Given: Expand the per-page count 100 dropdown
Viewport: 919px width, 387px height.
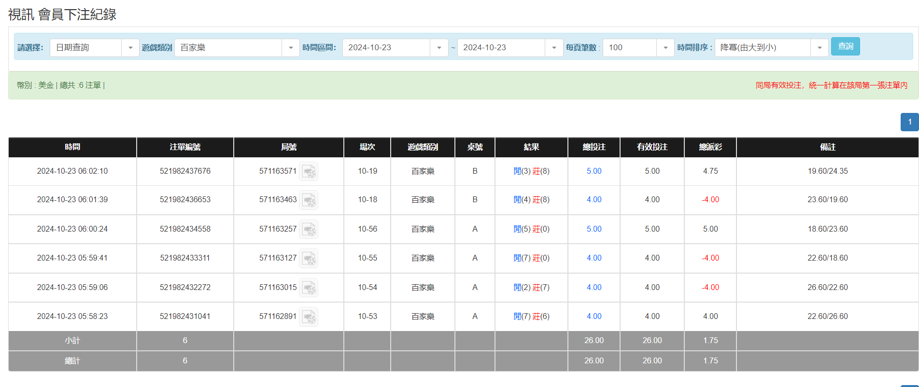Looking at the screenshot, I should [x=665, y=48].
